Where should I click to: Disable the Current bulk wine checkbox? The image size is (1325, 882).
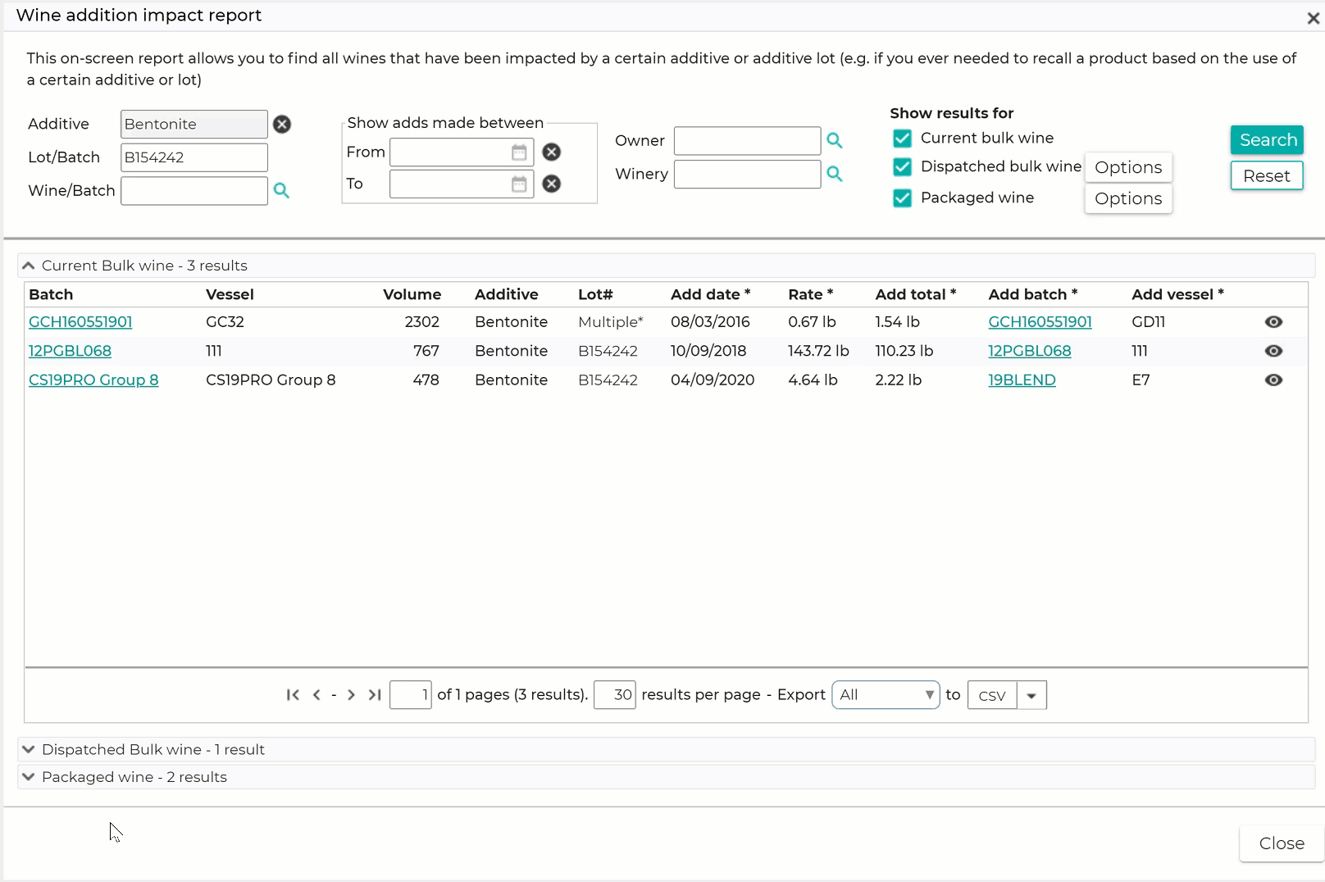(902, 138)
